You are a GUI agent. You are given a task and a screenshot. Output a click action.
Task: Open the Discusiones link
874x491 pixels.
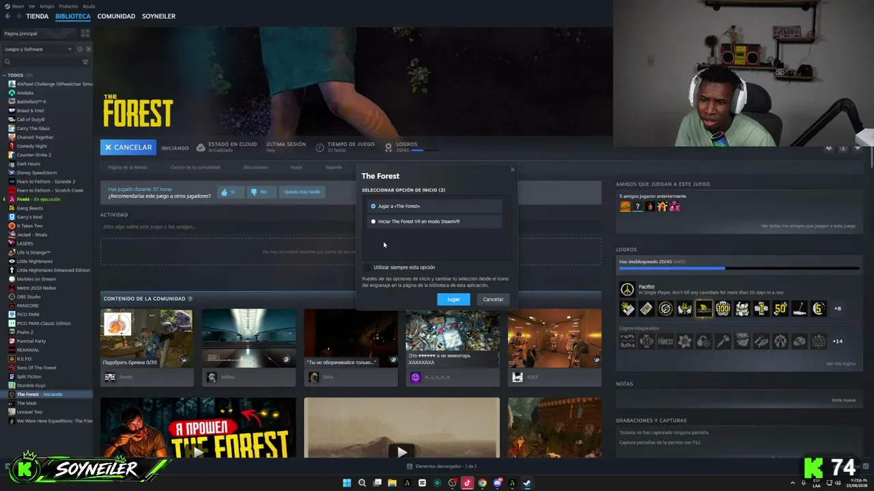pos(255,167)
